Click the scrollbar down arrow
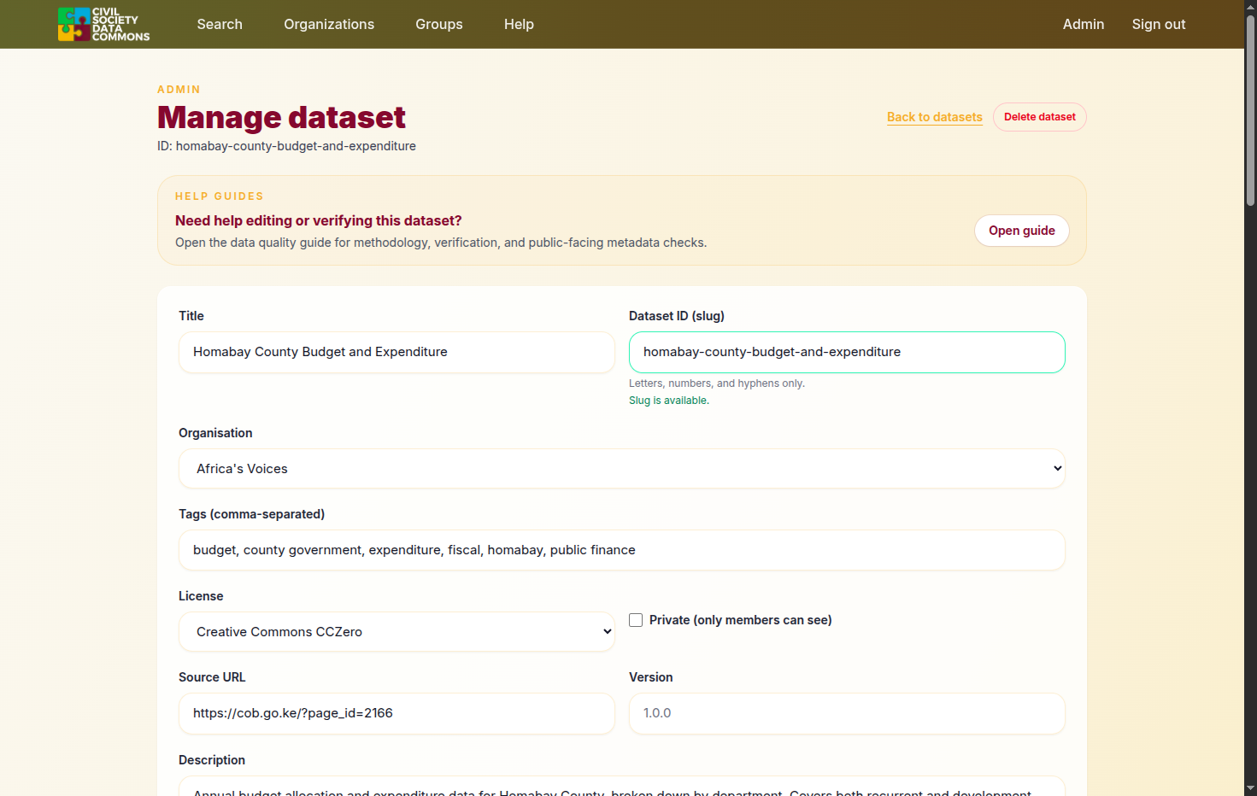This screenshot has width=1257, height=796. [x=1250, y=788]
